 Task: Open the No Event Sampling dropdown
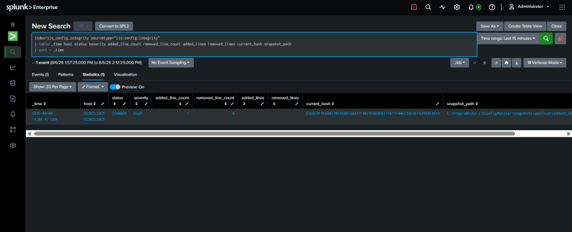click(171, 63)
